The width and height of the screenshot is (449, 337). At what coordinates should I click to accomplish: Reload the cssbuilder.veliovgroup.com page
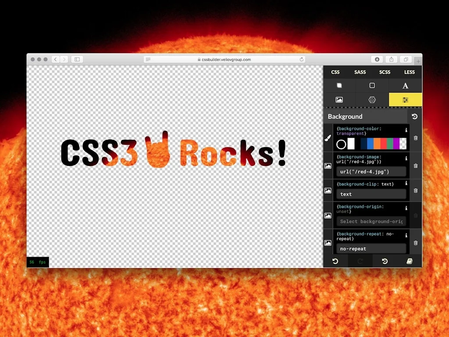pyautogui.click(x=302, y=59)
